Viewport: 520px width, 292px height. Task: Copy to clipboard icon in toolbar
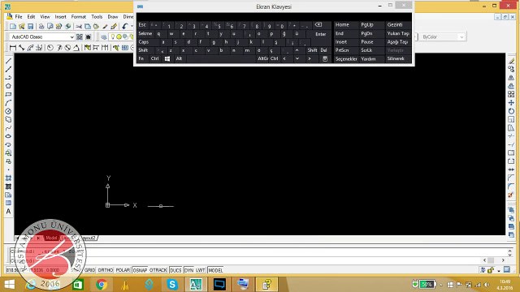pyautogui.click(x=88, y=26)
